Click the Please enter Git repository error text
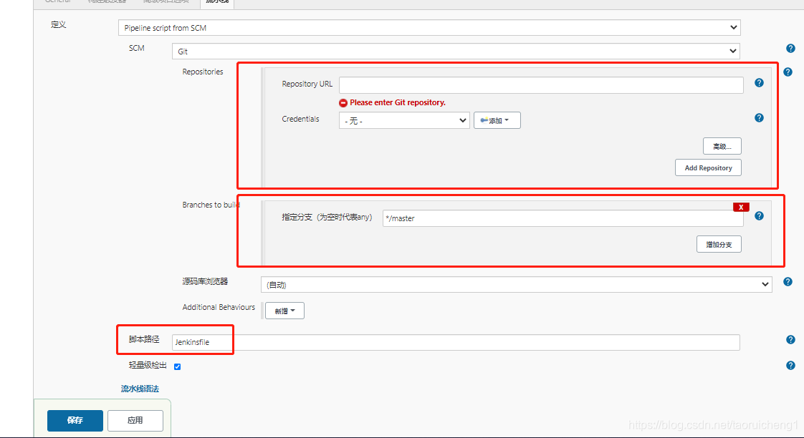The image size is (804, 438). click(x=398, y=102)
